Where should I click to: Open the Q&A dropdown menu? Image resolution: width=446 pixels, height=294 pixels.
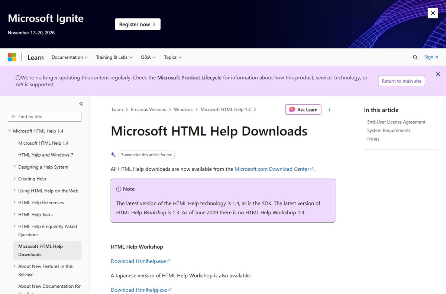[x=148, y=57]
